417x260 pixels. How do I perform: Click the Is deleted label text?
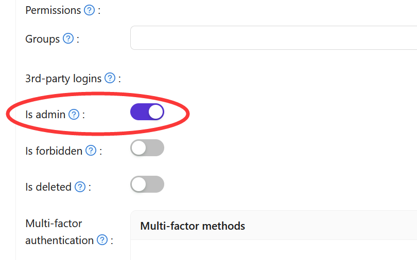coord(48,187)
